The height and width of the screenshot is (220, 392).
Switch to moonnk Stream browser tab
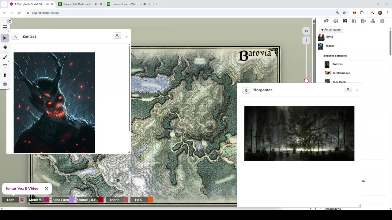pyautogui.click(x=129, y=4)
